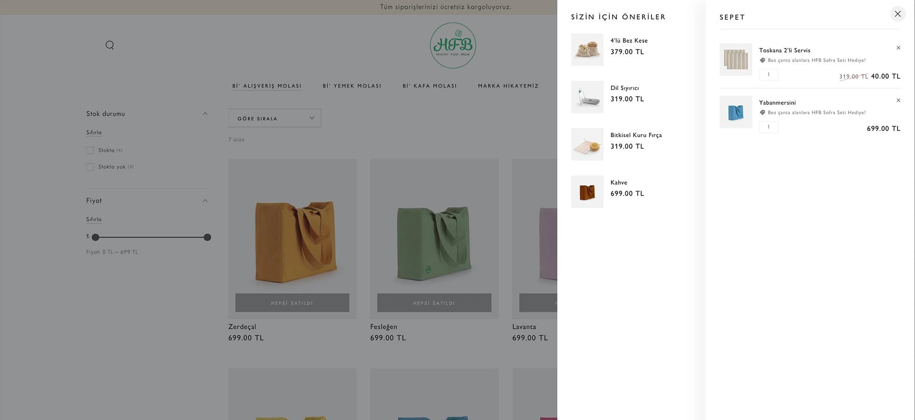
Task: Go to Marka Hikayemiz page
Action: coord(508,86)
